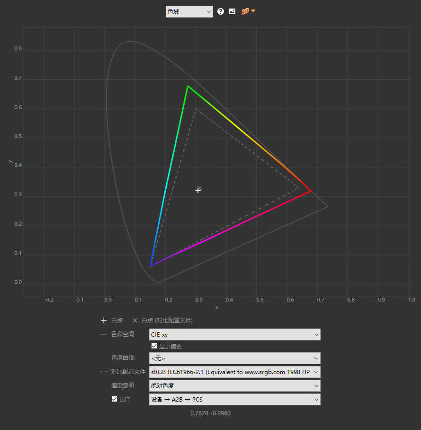Open the 绝对色度 rendering intent dropdown

point(235,385)
